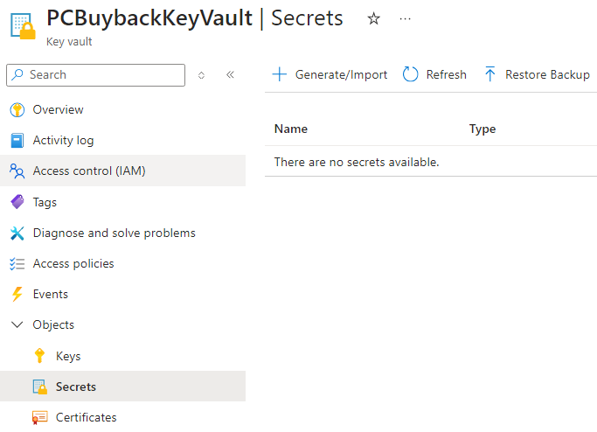Image resolution: width=597 pixels, height=432 pixels.
Task: Click the Activity log book icon
Action: 17,140
